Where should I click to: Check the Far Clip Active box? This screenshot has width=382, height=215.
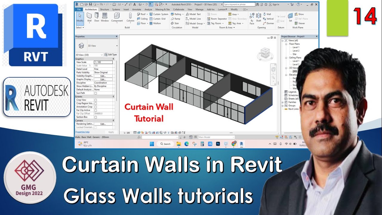95,110
